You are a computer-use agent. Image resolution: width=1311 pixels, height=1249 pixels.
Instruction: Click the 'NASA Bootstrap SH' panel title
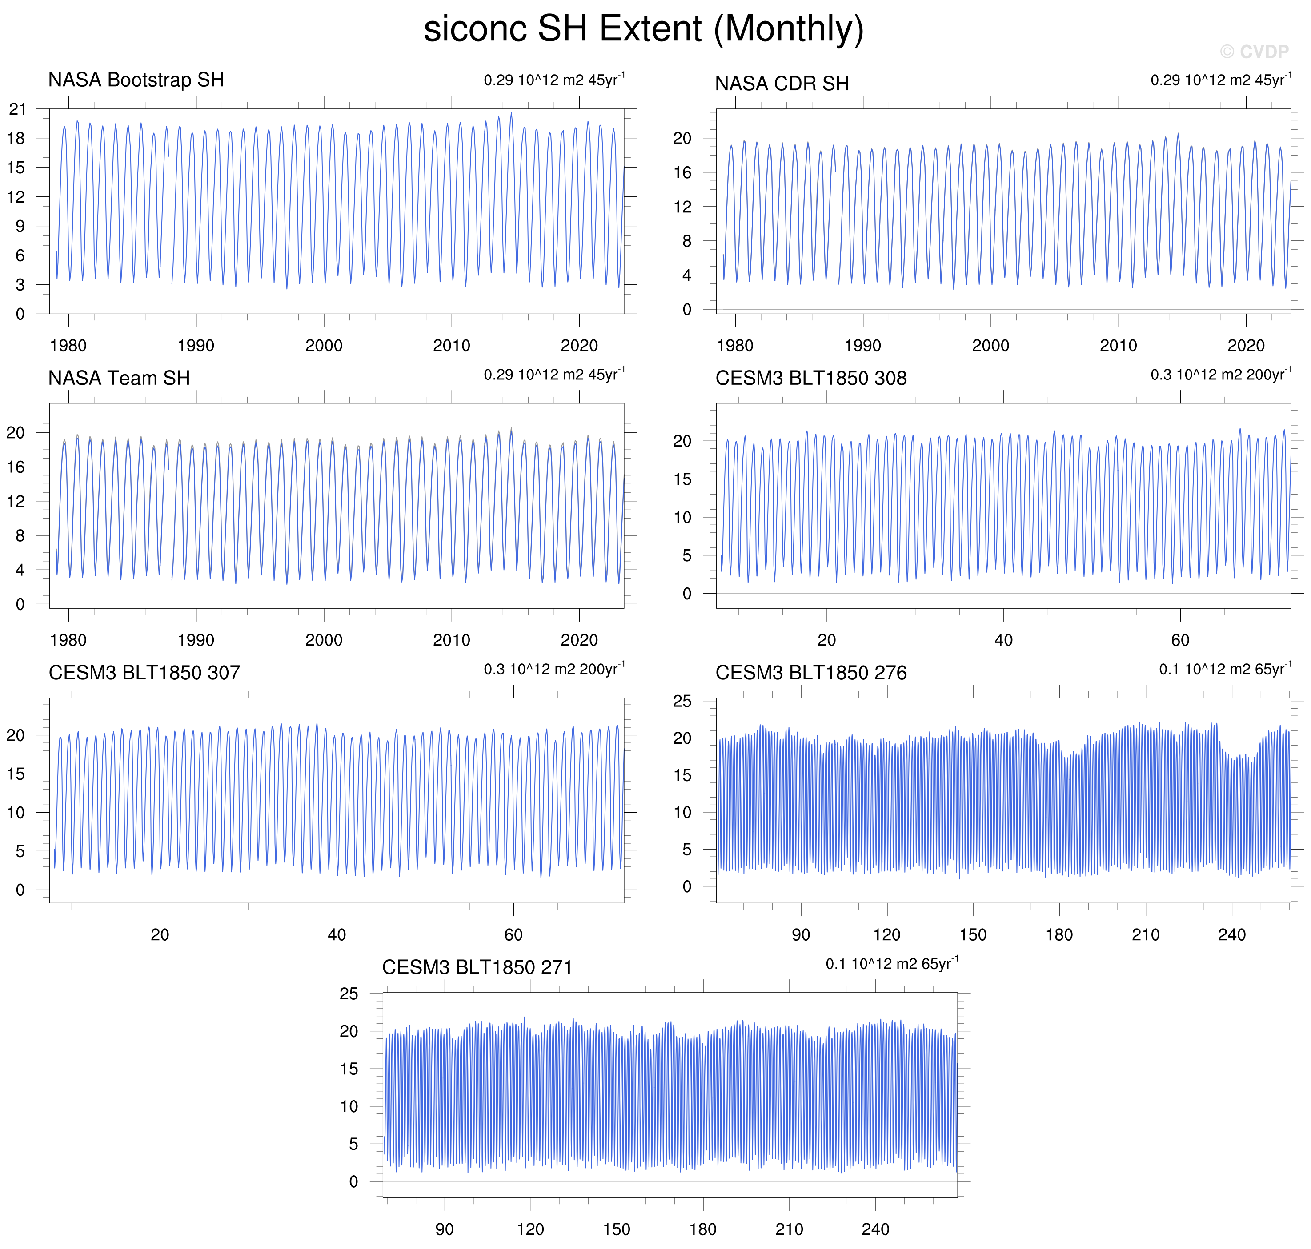(x=136, y=80)
